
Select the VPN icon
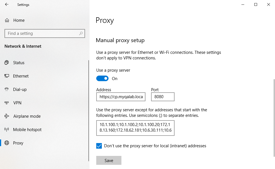point(6,103)
